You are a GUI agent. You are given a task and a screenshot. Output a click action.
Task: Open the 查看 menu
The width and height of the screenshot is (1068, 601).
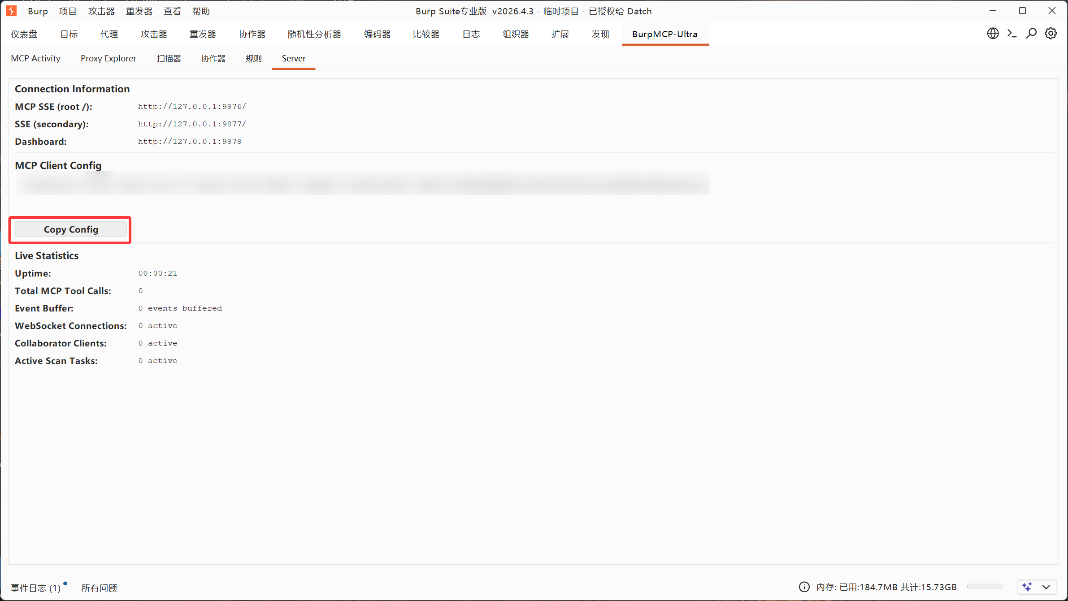[172, 11]
